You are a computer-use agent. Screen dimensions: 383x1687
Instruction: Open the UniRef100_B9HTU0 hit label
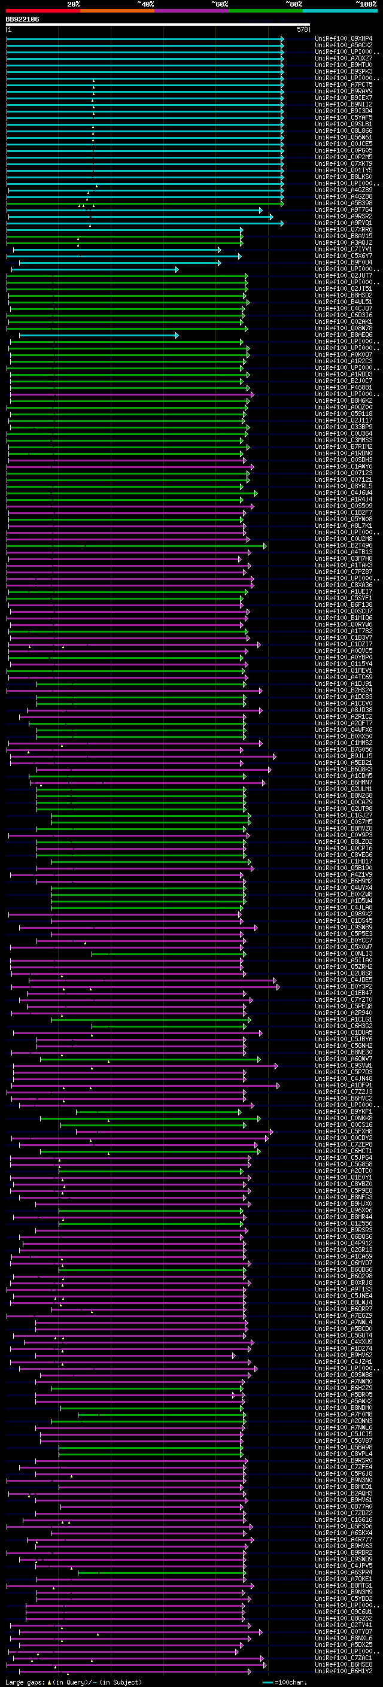pyautogui.click(x=344, y=65)
